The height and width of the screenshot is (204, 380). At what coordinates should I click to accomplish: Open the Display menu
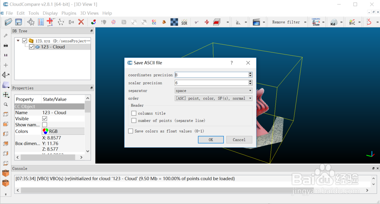[50, 13]
